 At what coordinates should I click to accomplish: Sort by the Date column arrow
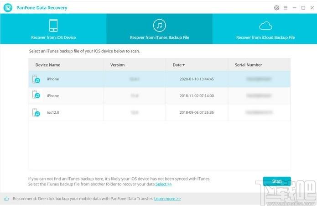pos(183,65)
